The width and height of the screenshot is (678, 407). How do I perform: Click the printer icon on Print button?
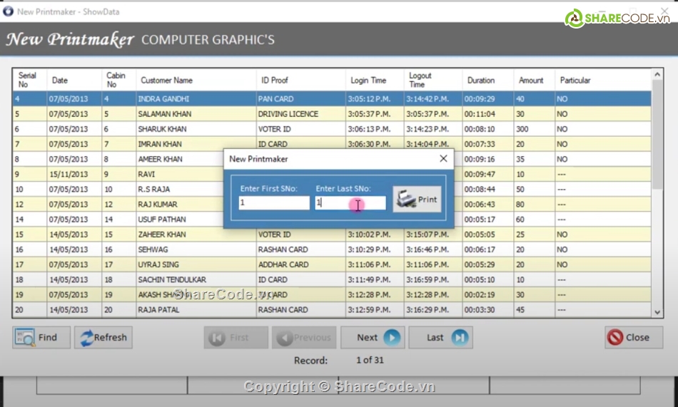tap(406, 199)
